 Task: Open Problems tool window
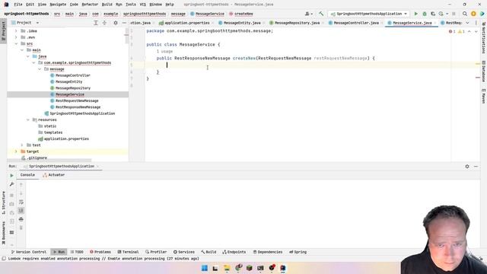tap(100, 252)
